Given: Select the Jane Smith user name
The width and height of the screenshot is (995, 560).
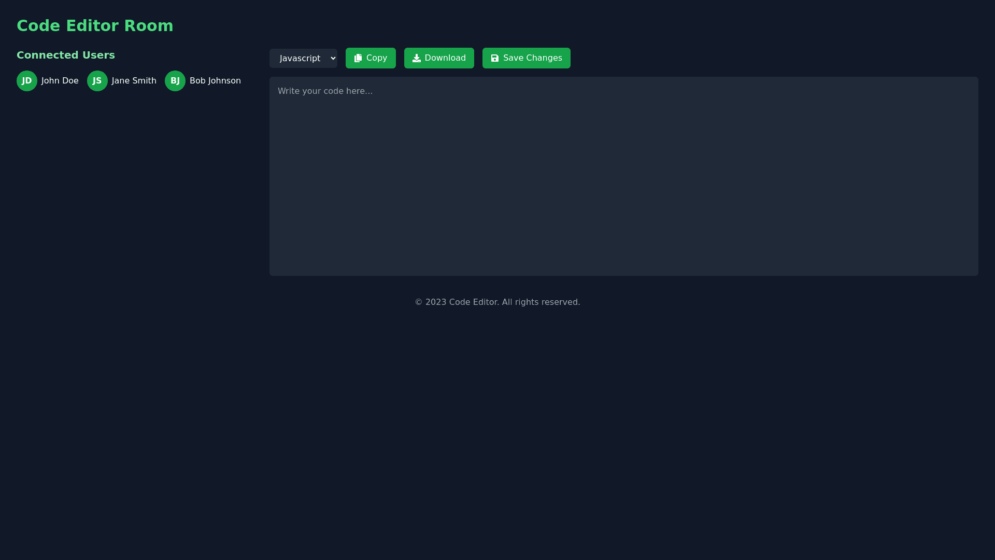Looking at the screenshot, I should point(134,81).
